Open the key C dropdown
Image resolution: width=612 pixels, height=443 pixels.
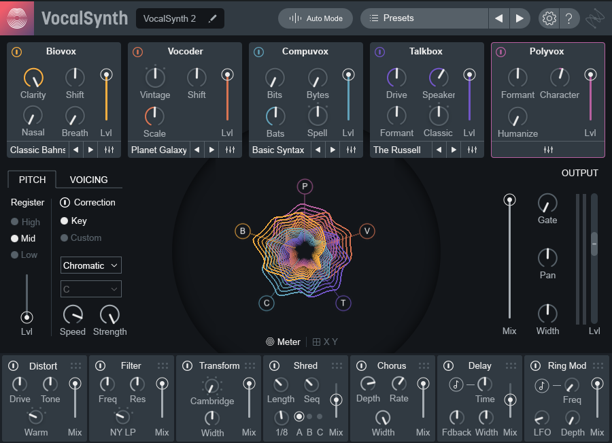pyautogui.click(x=91, y=289)
